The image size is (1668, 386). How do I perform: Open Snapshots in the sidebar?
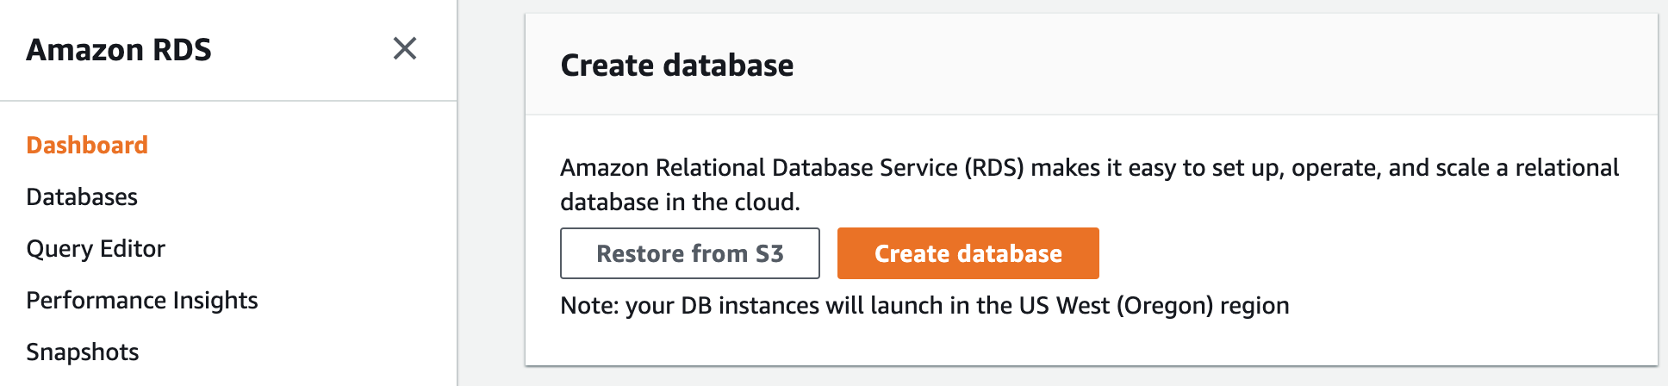[x=83, y=352]
